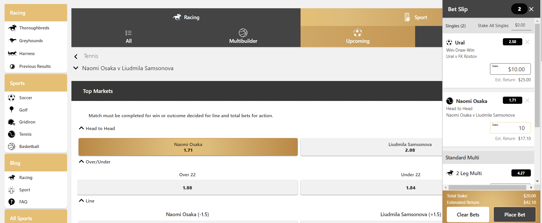Screen dimensions: 542x223
Task: Click the bet slip scroll right arrow
Action: coord(531,187)
